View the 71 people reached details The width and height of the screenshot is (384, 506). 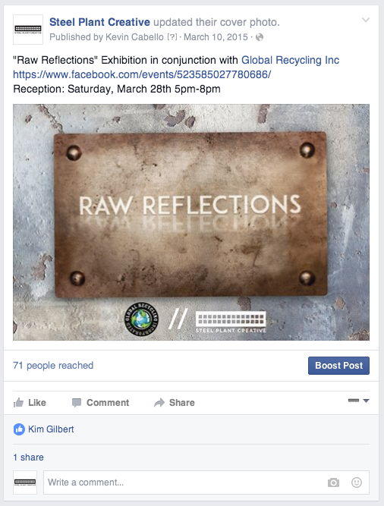coord(53,366)
